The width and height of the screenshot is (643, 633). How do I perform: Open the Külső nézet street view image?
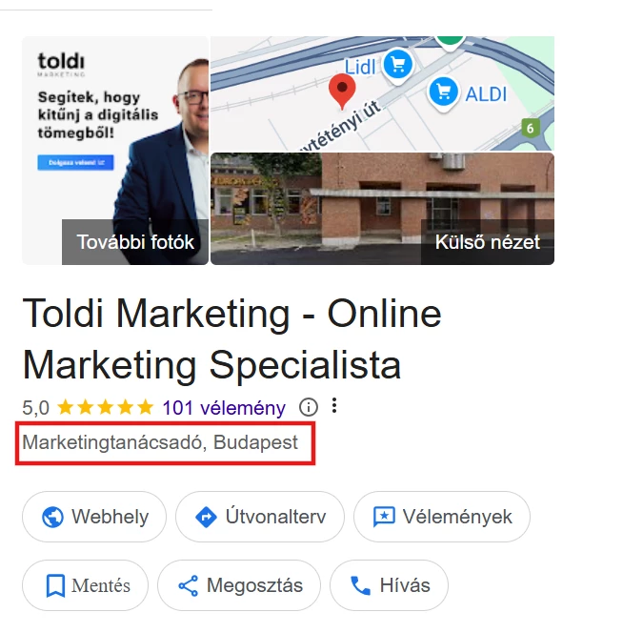pyautogui.click(x=382, y=209)
